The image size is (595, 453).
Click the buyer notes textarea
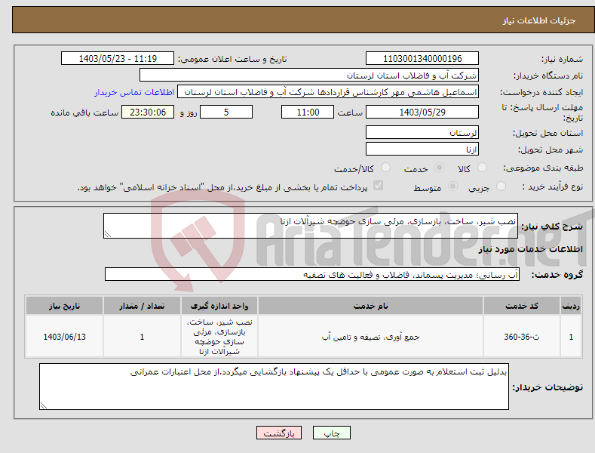click(x=274, y=387)
